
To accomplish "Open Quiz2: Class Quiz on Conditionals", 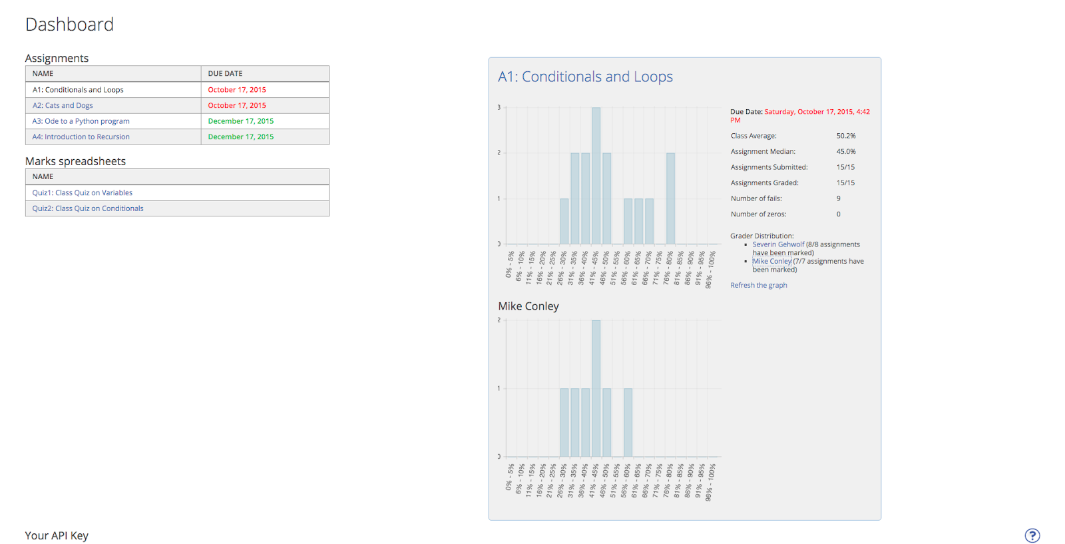I will [88, 208].
